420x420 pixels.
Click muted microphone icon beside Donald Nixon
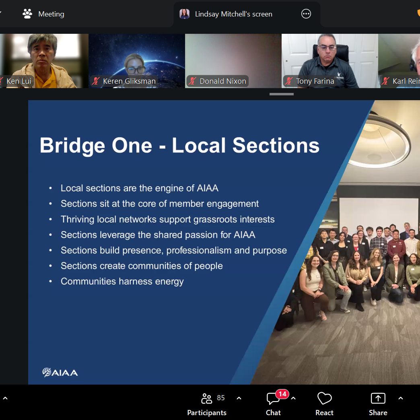point(192,81)
